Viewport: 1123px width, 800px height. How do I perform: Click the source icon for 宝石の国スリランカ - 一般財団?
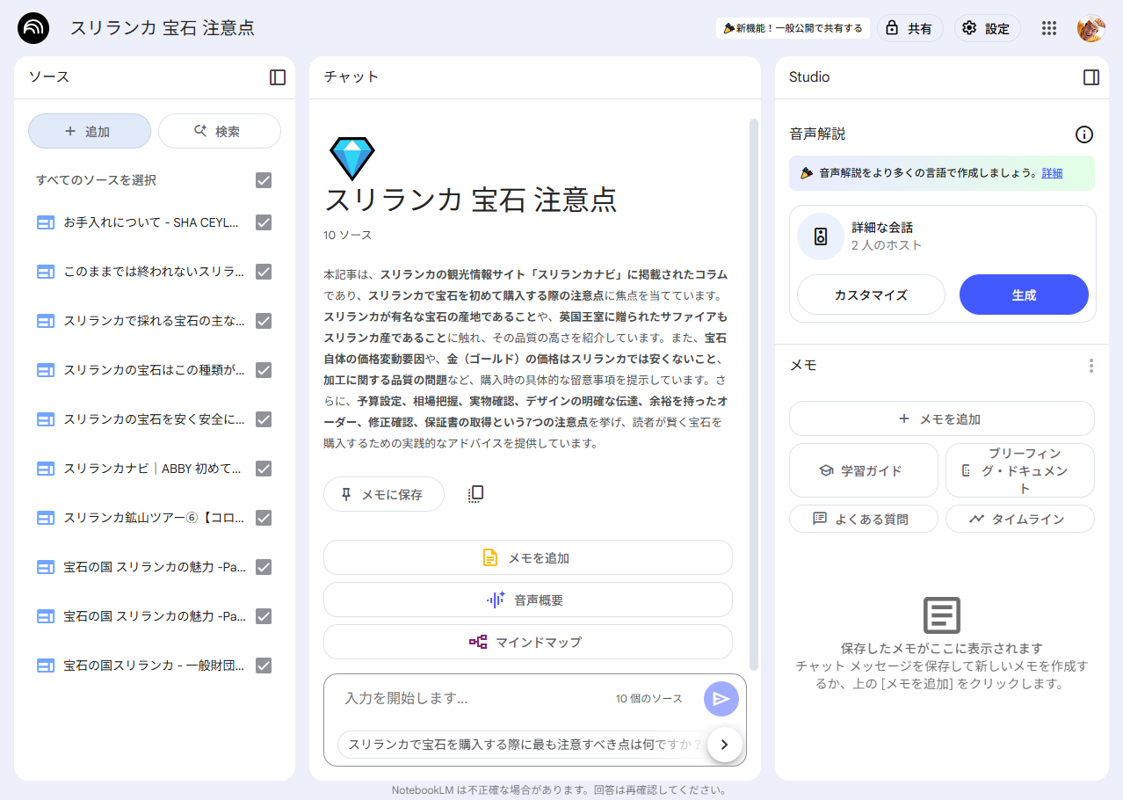[x=46, y=665]
